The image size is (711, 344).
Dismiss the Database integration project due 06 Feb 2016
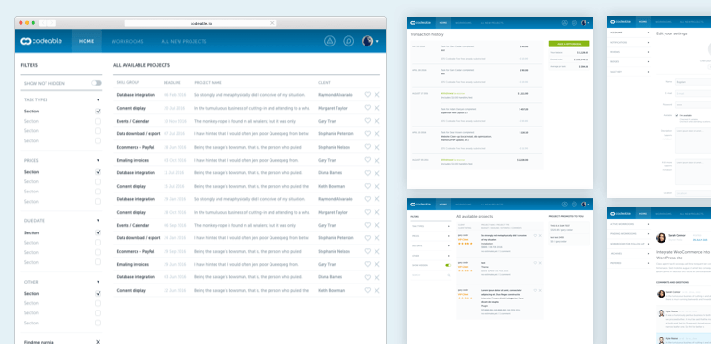(376, 95)
